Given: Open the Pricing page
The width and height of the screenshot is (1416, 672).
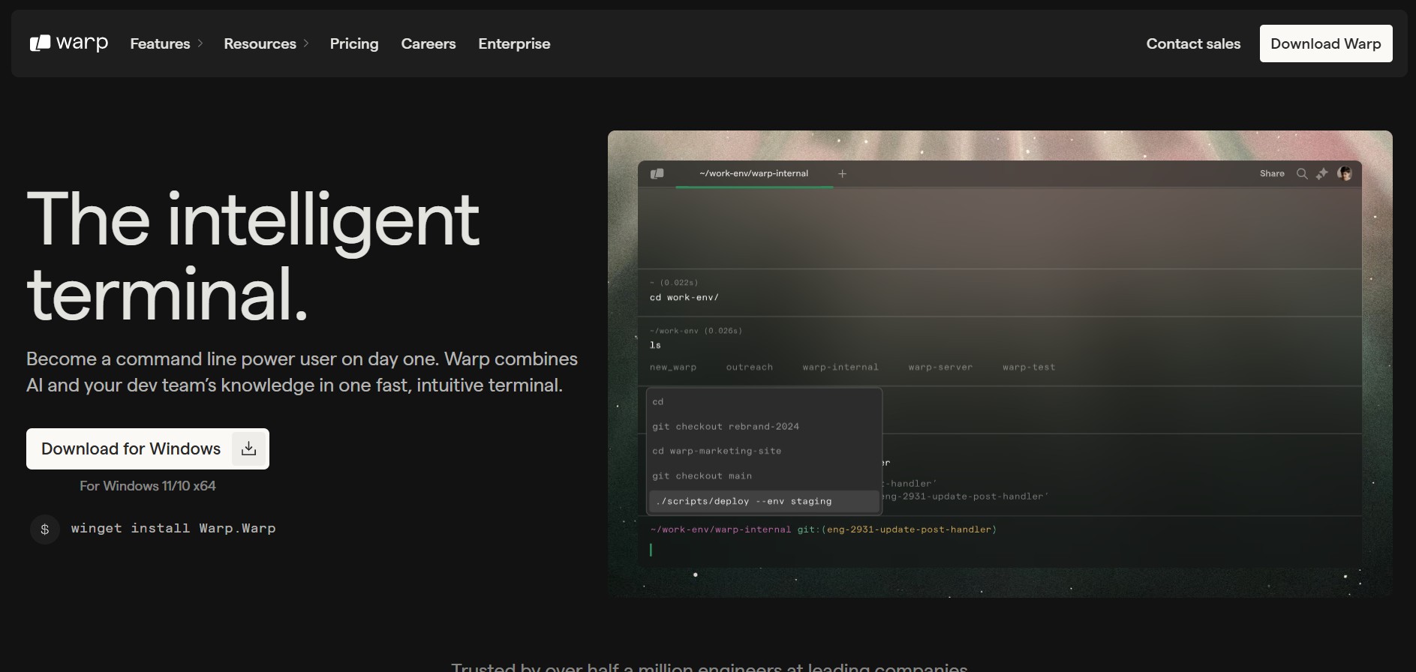Looking at the screenshot, I should tap(354, 43).
